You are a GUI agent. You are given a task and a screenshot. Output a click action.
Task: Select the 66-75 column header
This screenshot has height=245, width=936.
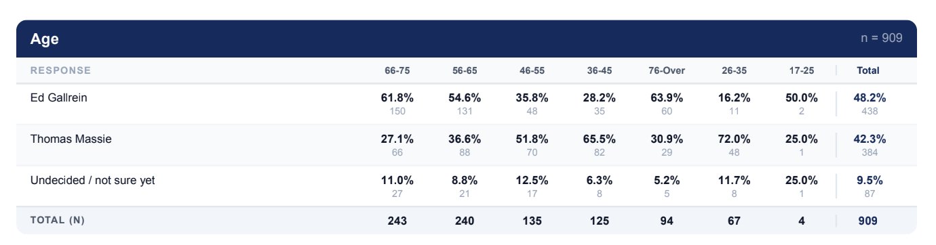tap(397, 70)
